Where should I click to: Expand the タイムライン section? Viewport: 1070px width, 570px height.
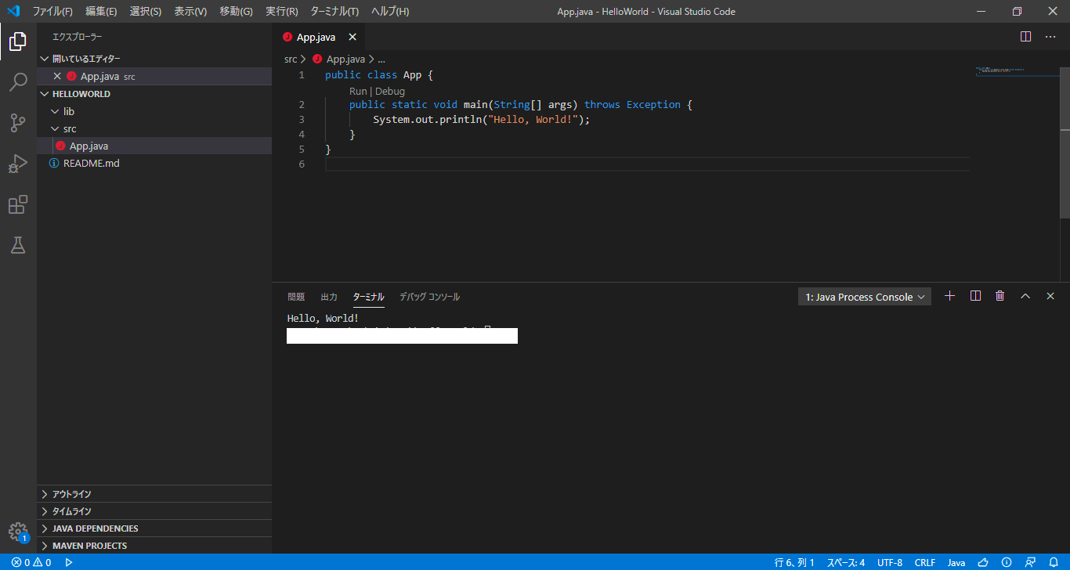click(x=154, y=511)
